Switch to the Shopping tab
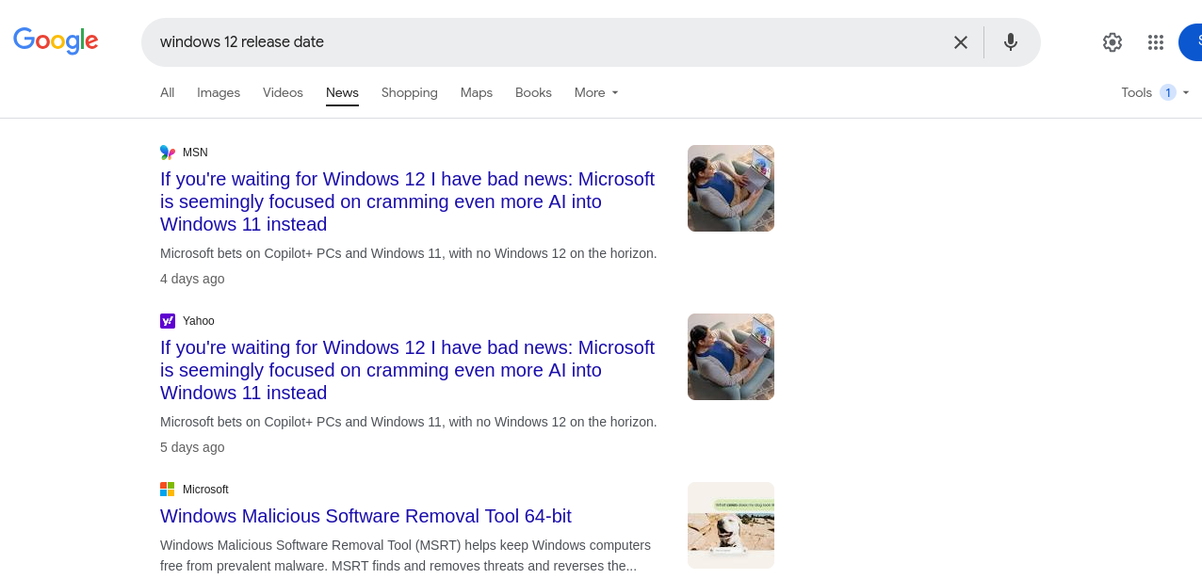 (410, 92)
